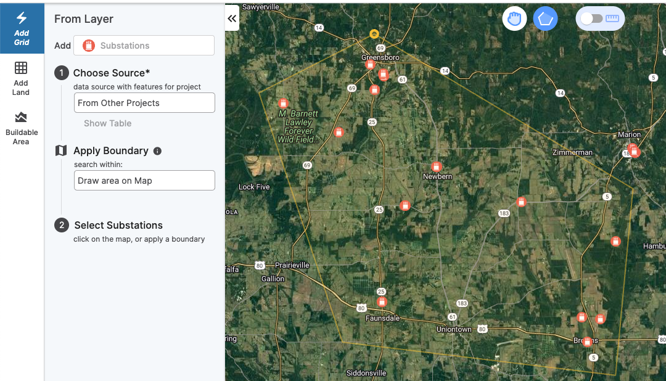Click the Apply Boundary info icon
Screen dimensions: 666x381
[x=157, y=151]
